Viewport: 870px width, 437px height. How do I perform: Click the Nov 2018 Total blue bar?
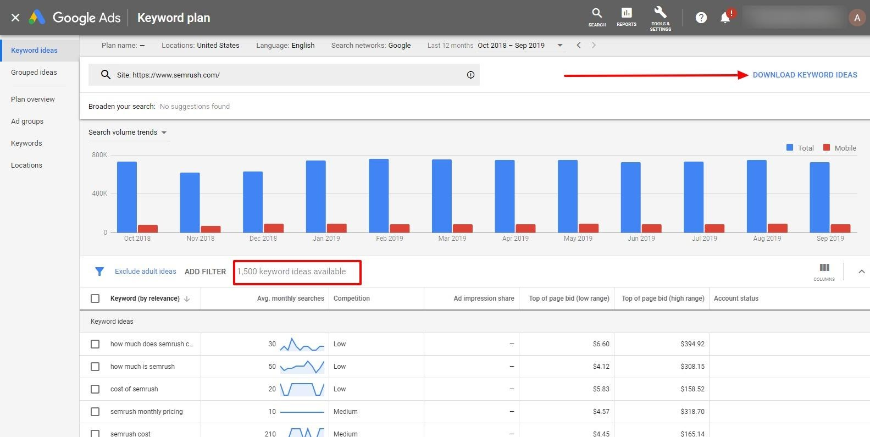pos(190,202)
